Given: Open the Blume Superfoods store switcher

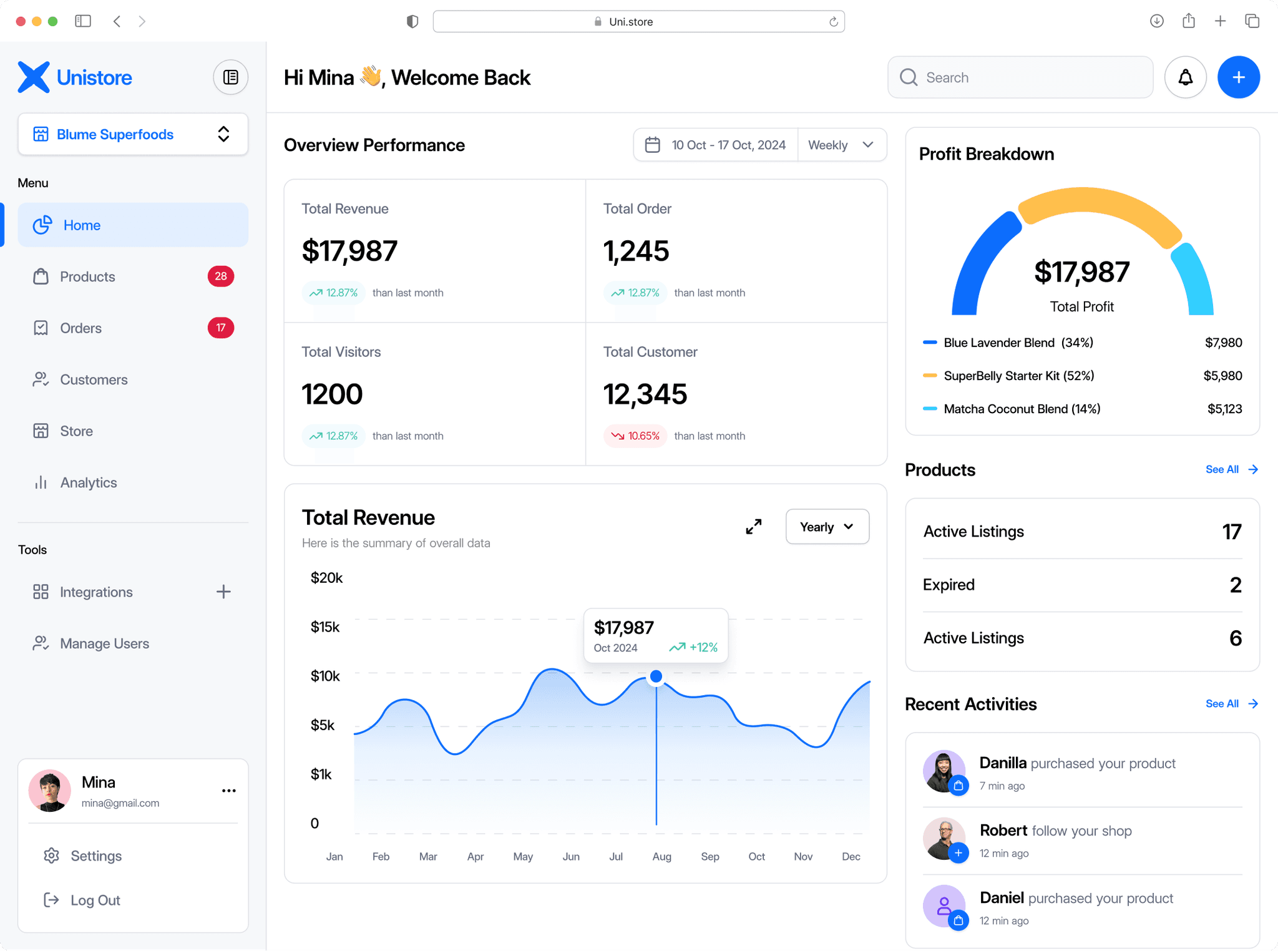Looking at the screenshot, I should coord(133,134).
